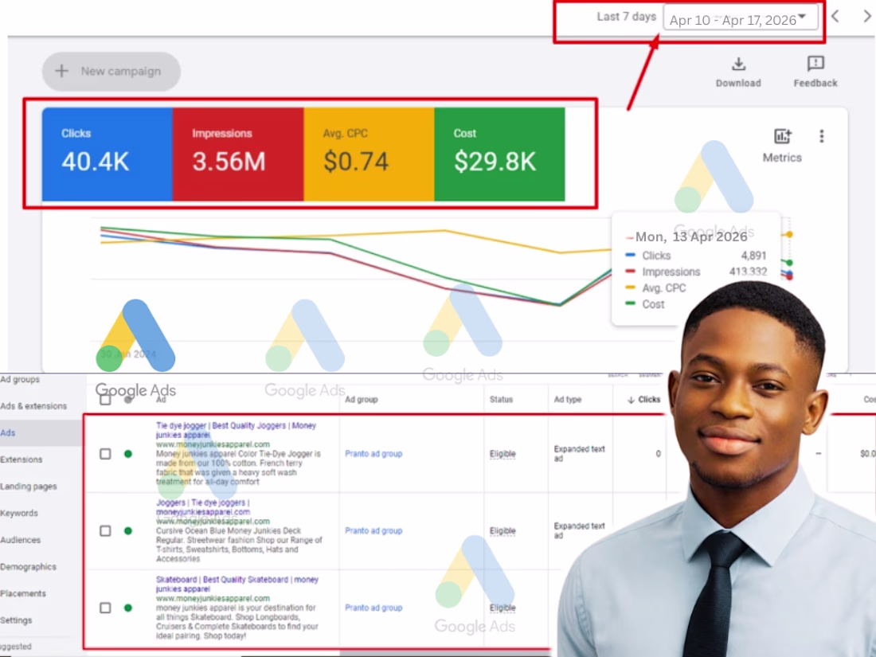Open Ad groups in sidebar
The height and width of the screenshot is (657, 876).
20,379
